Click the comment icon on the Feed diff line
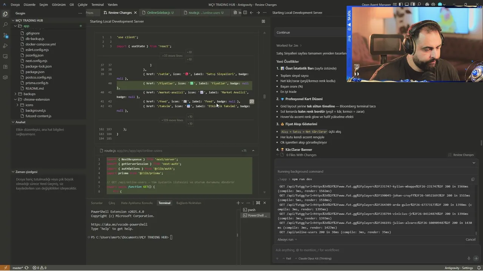483x271 pixels. point(252,102)
